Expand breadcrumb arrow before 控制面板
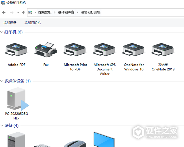This screenshot has height=147, width=184. (35, 12)
